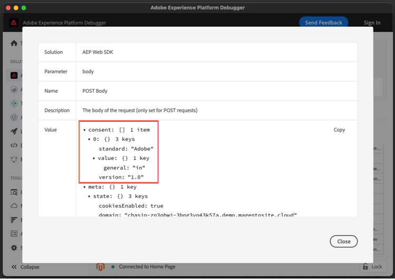Click the 'Value' row label
The width and height of the screenshot is (395, 280).
pos(51,130)
